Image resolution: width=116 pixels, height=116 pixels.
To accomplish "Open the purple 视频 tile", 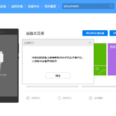I will pos(112,59).
